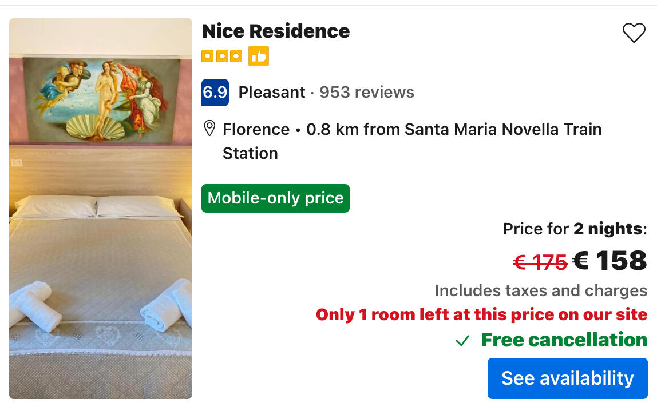Open the hotel room photo thumbnail

(101, 209)
